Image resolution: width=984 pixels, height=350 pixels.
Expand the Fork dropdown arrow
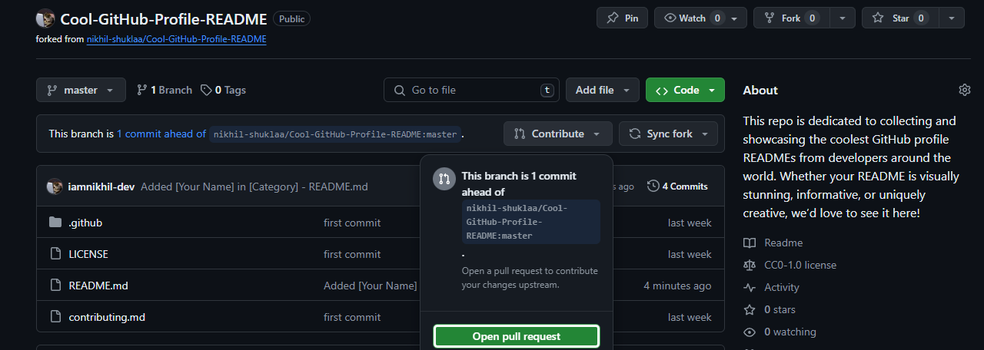tap(843, 18)
